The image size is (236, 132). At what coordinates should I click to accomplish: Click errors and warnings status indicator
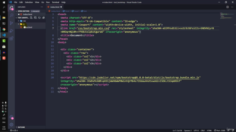tap(14, 131)
